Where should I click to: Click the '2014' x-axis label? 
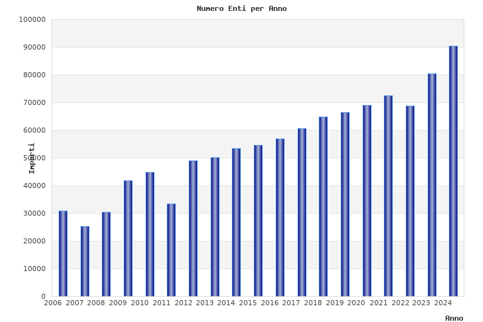point(226,303)
